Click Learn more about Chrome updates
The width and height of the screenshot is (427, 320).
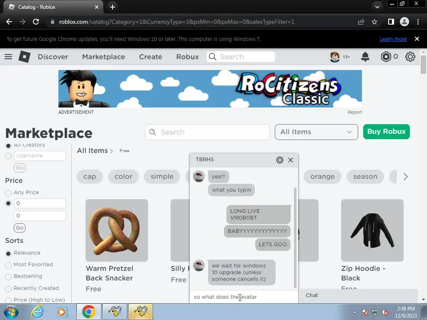393,39
